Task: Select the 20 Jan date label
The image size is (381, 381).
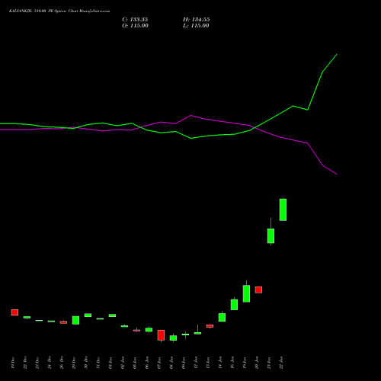Action: [x=257, y=363]
